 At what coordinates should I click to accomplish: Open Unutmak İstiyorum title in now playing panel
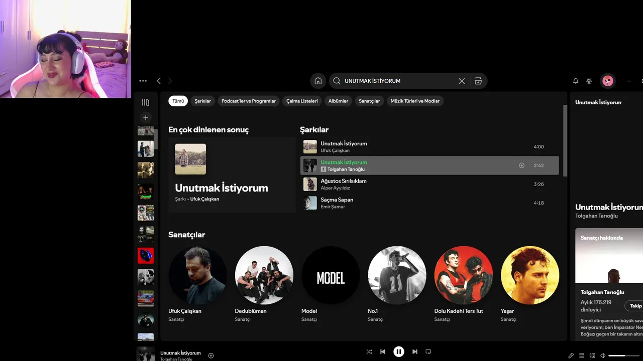(x=609, y=207)
